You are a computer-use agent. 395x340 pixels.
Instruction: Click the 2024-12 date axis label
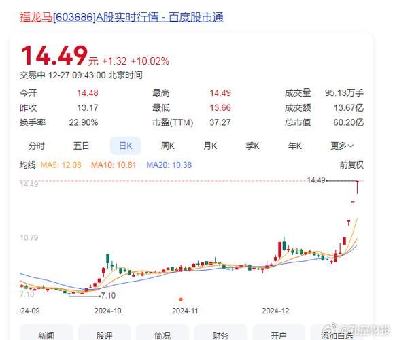pyautogui.click(x=275, y=311)
